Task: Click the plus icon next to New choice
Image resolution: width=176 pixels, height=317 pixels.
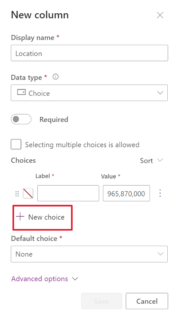Action: coord(20,217)
